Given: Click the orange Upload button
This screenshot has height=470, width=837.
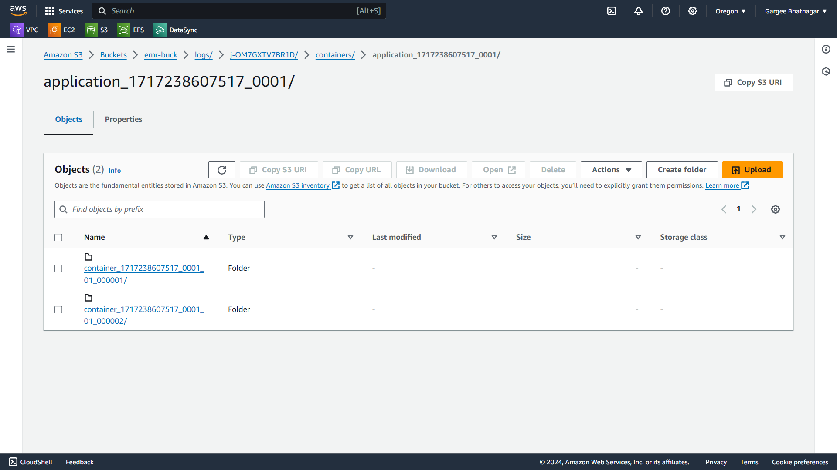Looking at the screenshot, I should 752,170.
